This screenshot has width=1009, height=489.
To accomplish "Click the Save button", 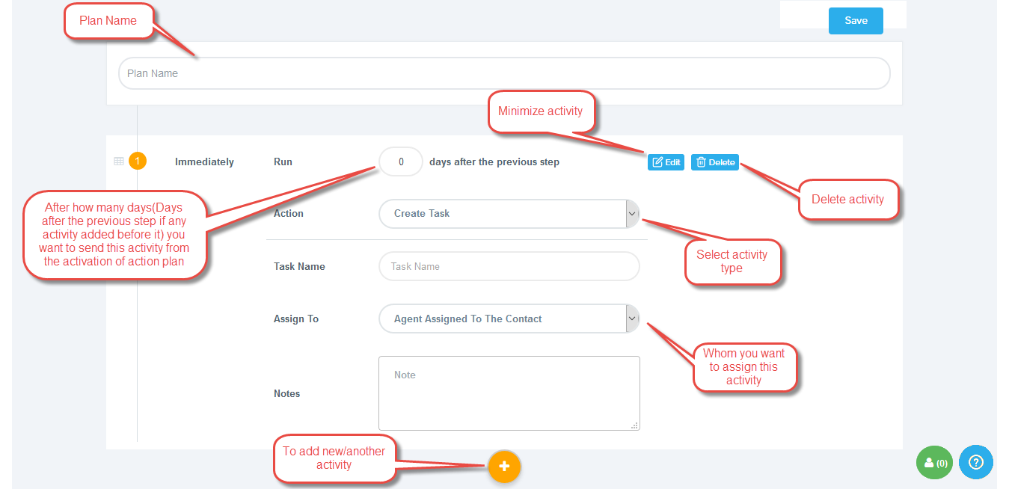I will click(x=855, y=21).
